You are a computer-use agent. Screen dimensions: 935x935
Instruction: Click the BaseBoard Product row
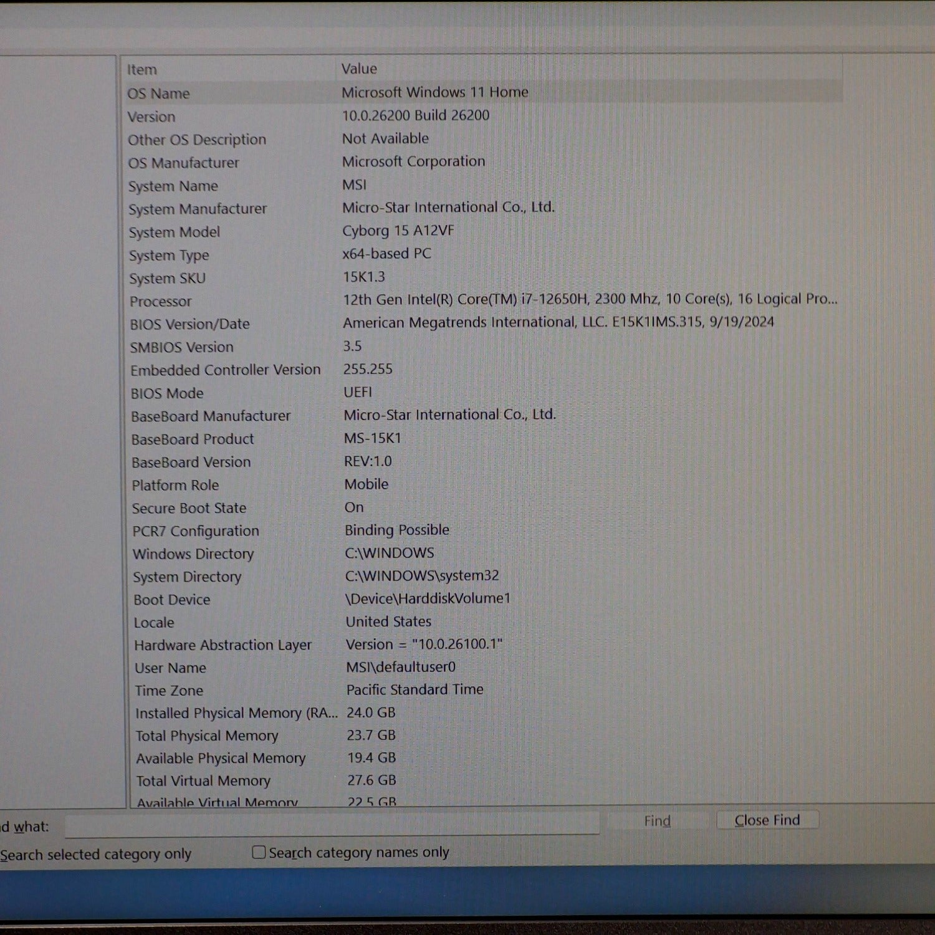[193, 439]
